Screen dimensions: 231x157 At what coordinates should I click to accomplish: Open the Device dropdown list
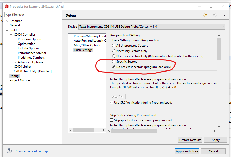(x=223, y=26)
